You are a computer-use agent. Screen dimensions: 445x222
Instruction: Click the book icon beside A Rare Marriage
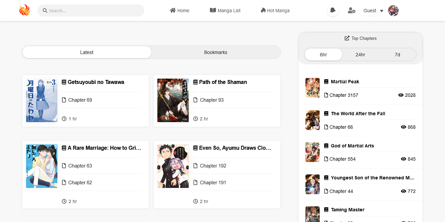point(64,148)
